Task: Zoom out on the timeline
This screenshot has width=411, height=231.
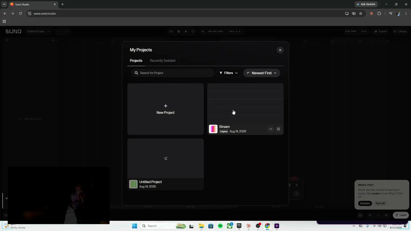Action: pyautogui.click(x=370, y=215)
